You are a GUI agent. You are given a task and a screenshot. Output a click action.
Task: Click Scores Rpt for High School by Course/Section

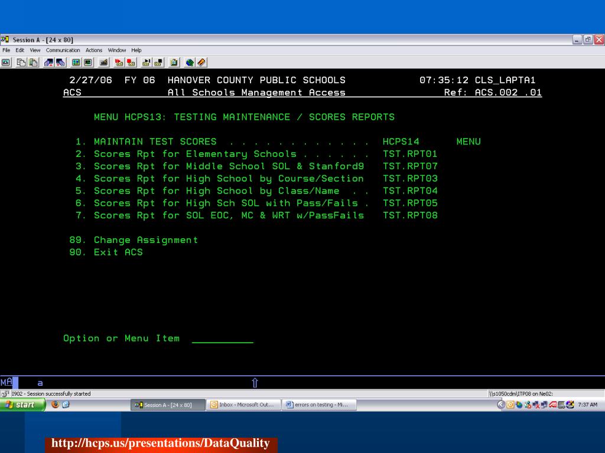[x=229, y=178]
